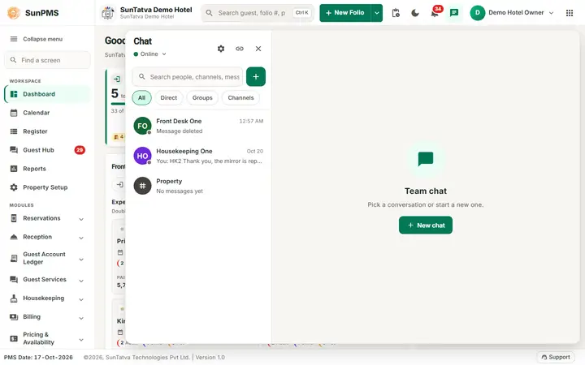This screenshot has width=585, height=365.
Task: Open the Demo Hotel Owner account menu
Action: [x=512, y=13]
